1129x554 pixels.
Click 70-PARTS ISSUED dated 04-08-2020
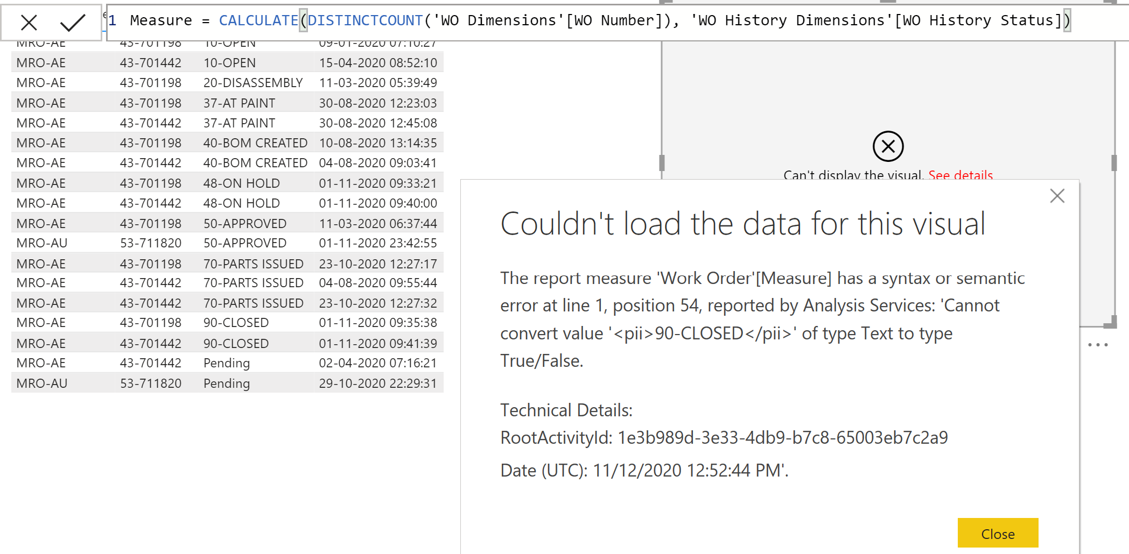coord(253,283)
